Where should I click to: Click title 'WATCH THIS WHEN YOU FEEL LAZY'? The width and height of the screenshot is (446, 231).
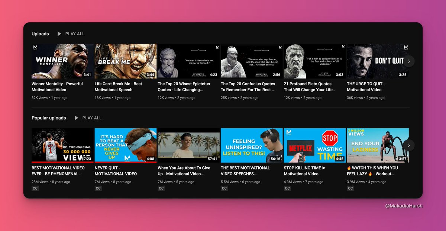(x=372, y=171)
